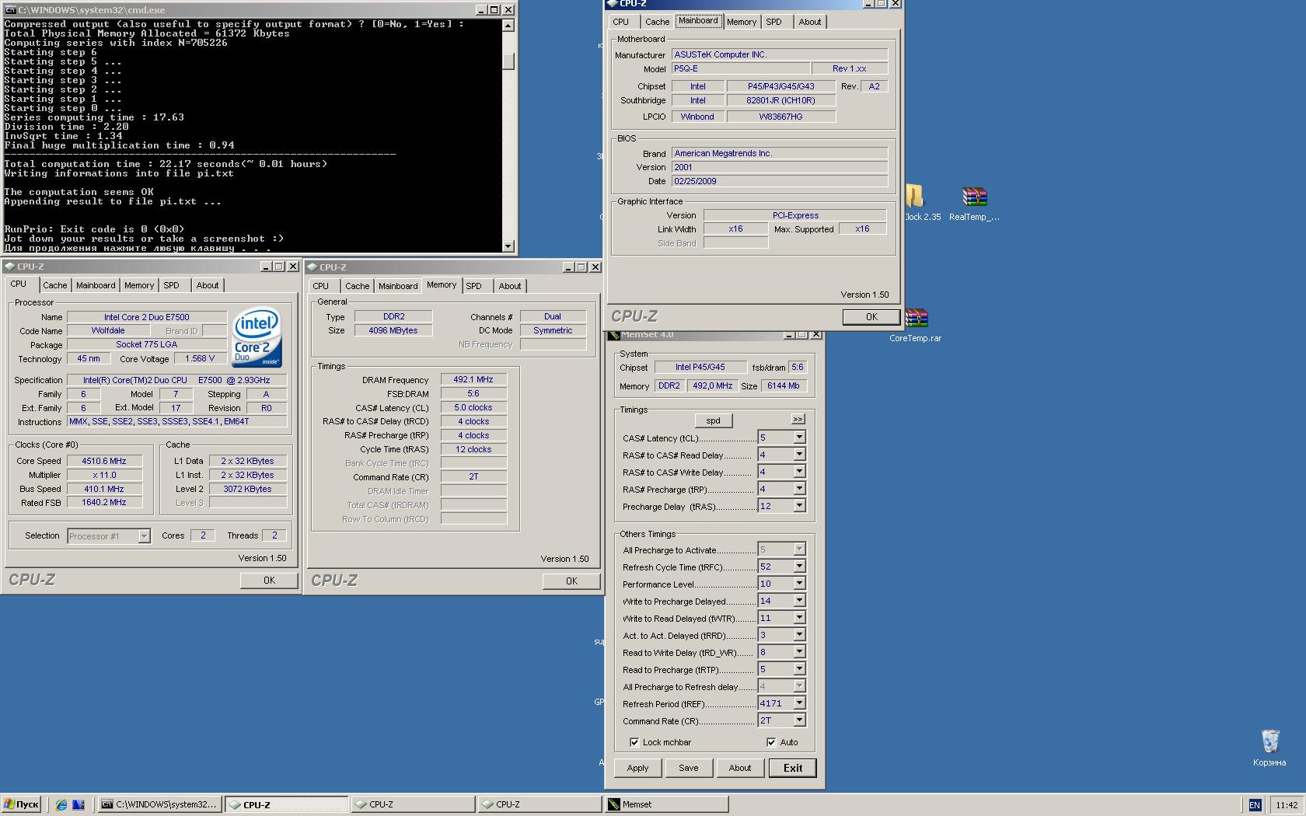This screenshot has height=816, width=1306.
Task: Open the RAS# to CAS# Read Delay dropdown
Action: pyautogui.click(x=798, y=455)
